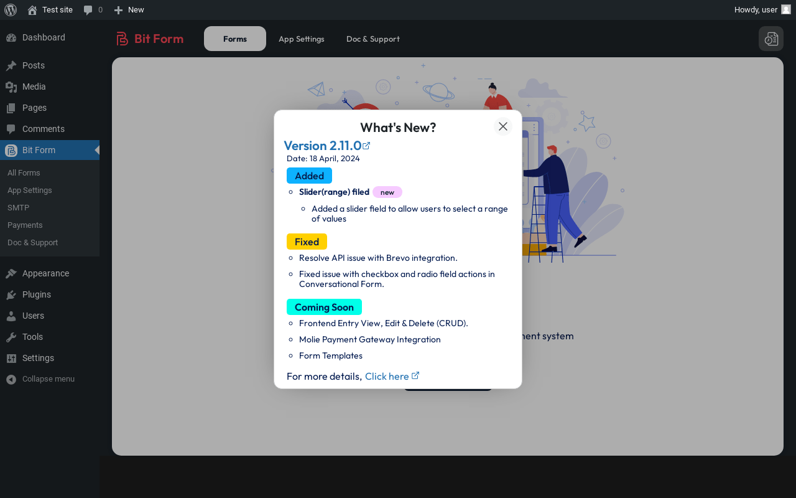
Task: Open Posts menu label
Action: point(34,65)
